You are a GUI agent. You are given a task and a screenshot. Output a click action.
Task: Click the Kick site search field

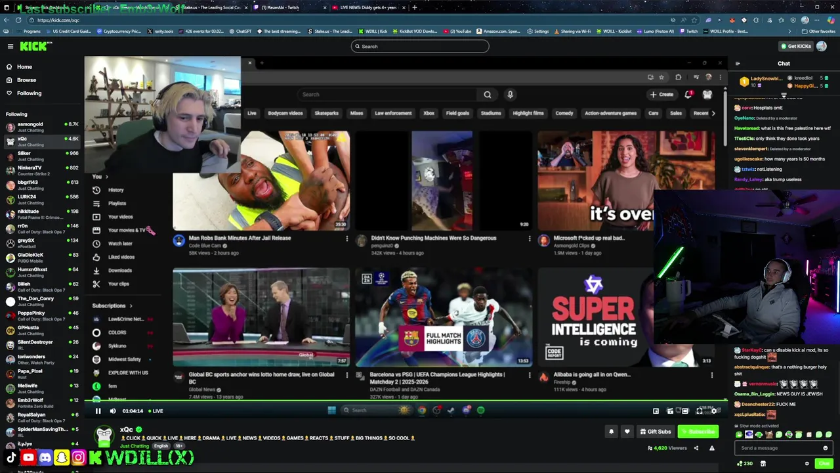click(x=420, y=46)
